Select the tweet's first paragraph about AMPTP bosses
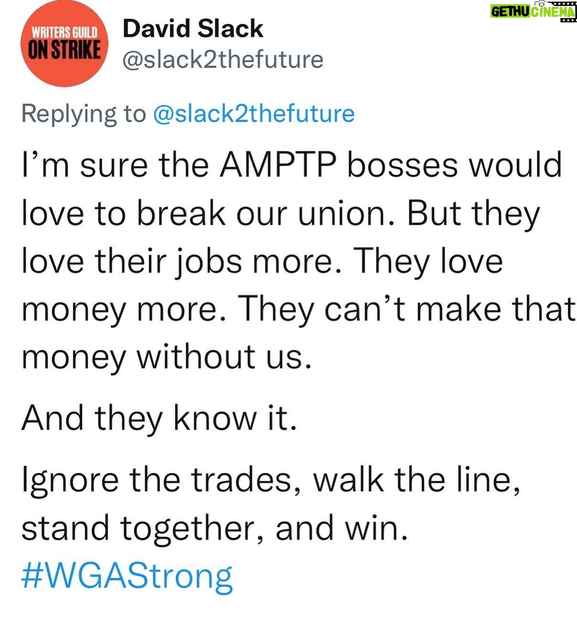 point(298,260)
